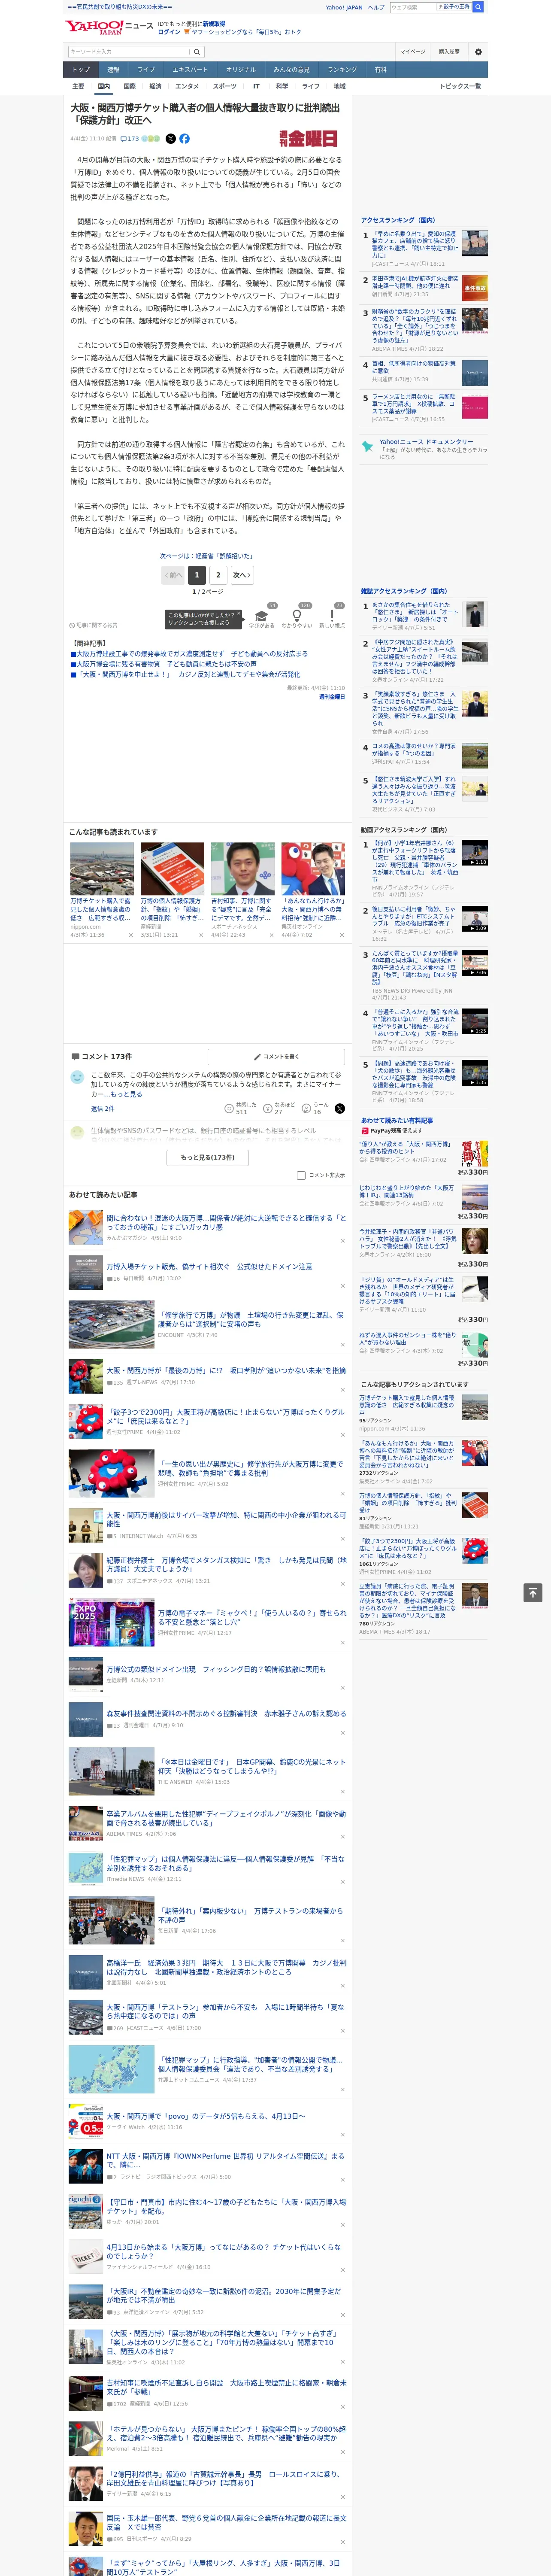Share article on Facebook under headline
Image resolution: width=551 pixels, height=2576 pixels.
[184, 139]
